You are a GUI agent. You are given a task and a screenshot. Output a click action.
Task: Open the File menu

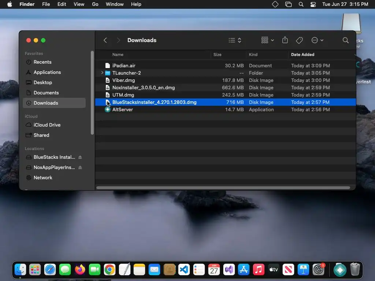[x=46, y=4]
